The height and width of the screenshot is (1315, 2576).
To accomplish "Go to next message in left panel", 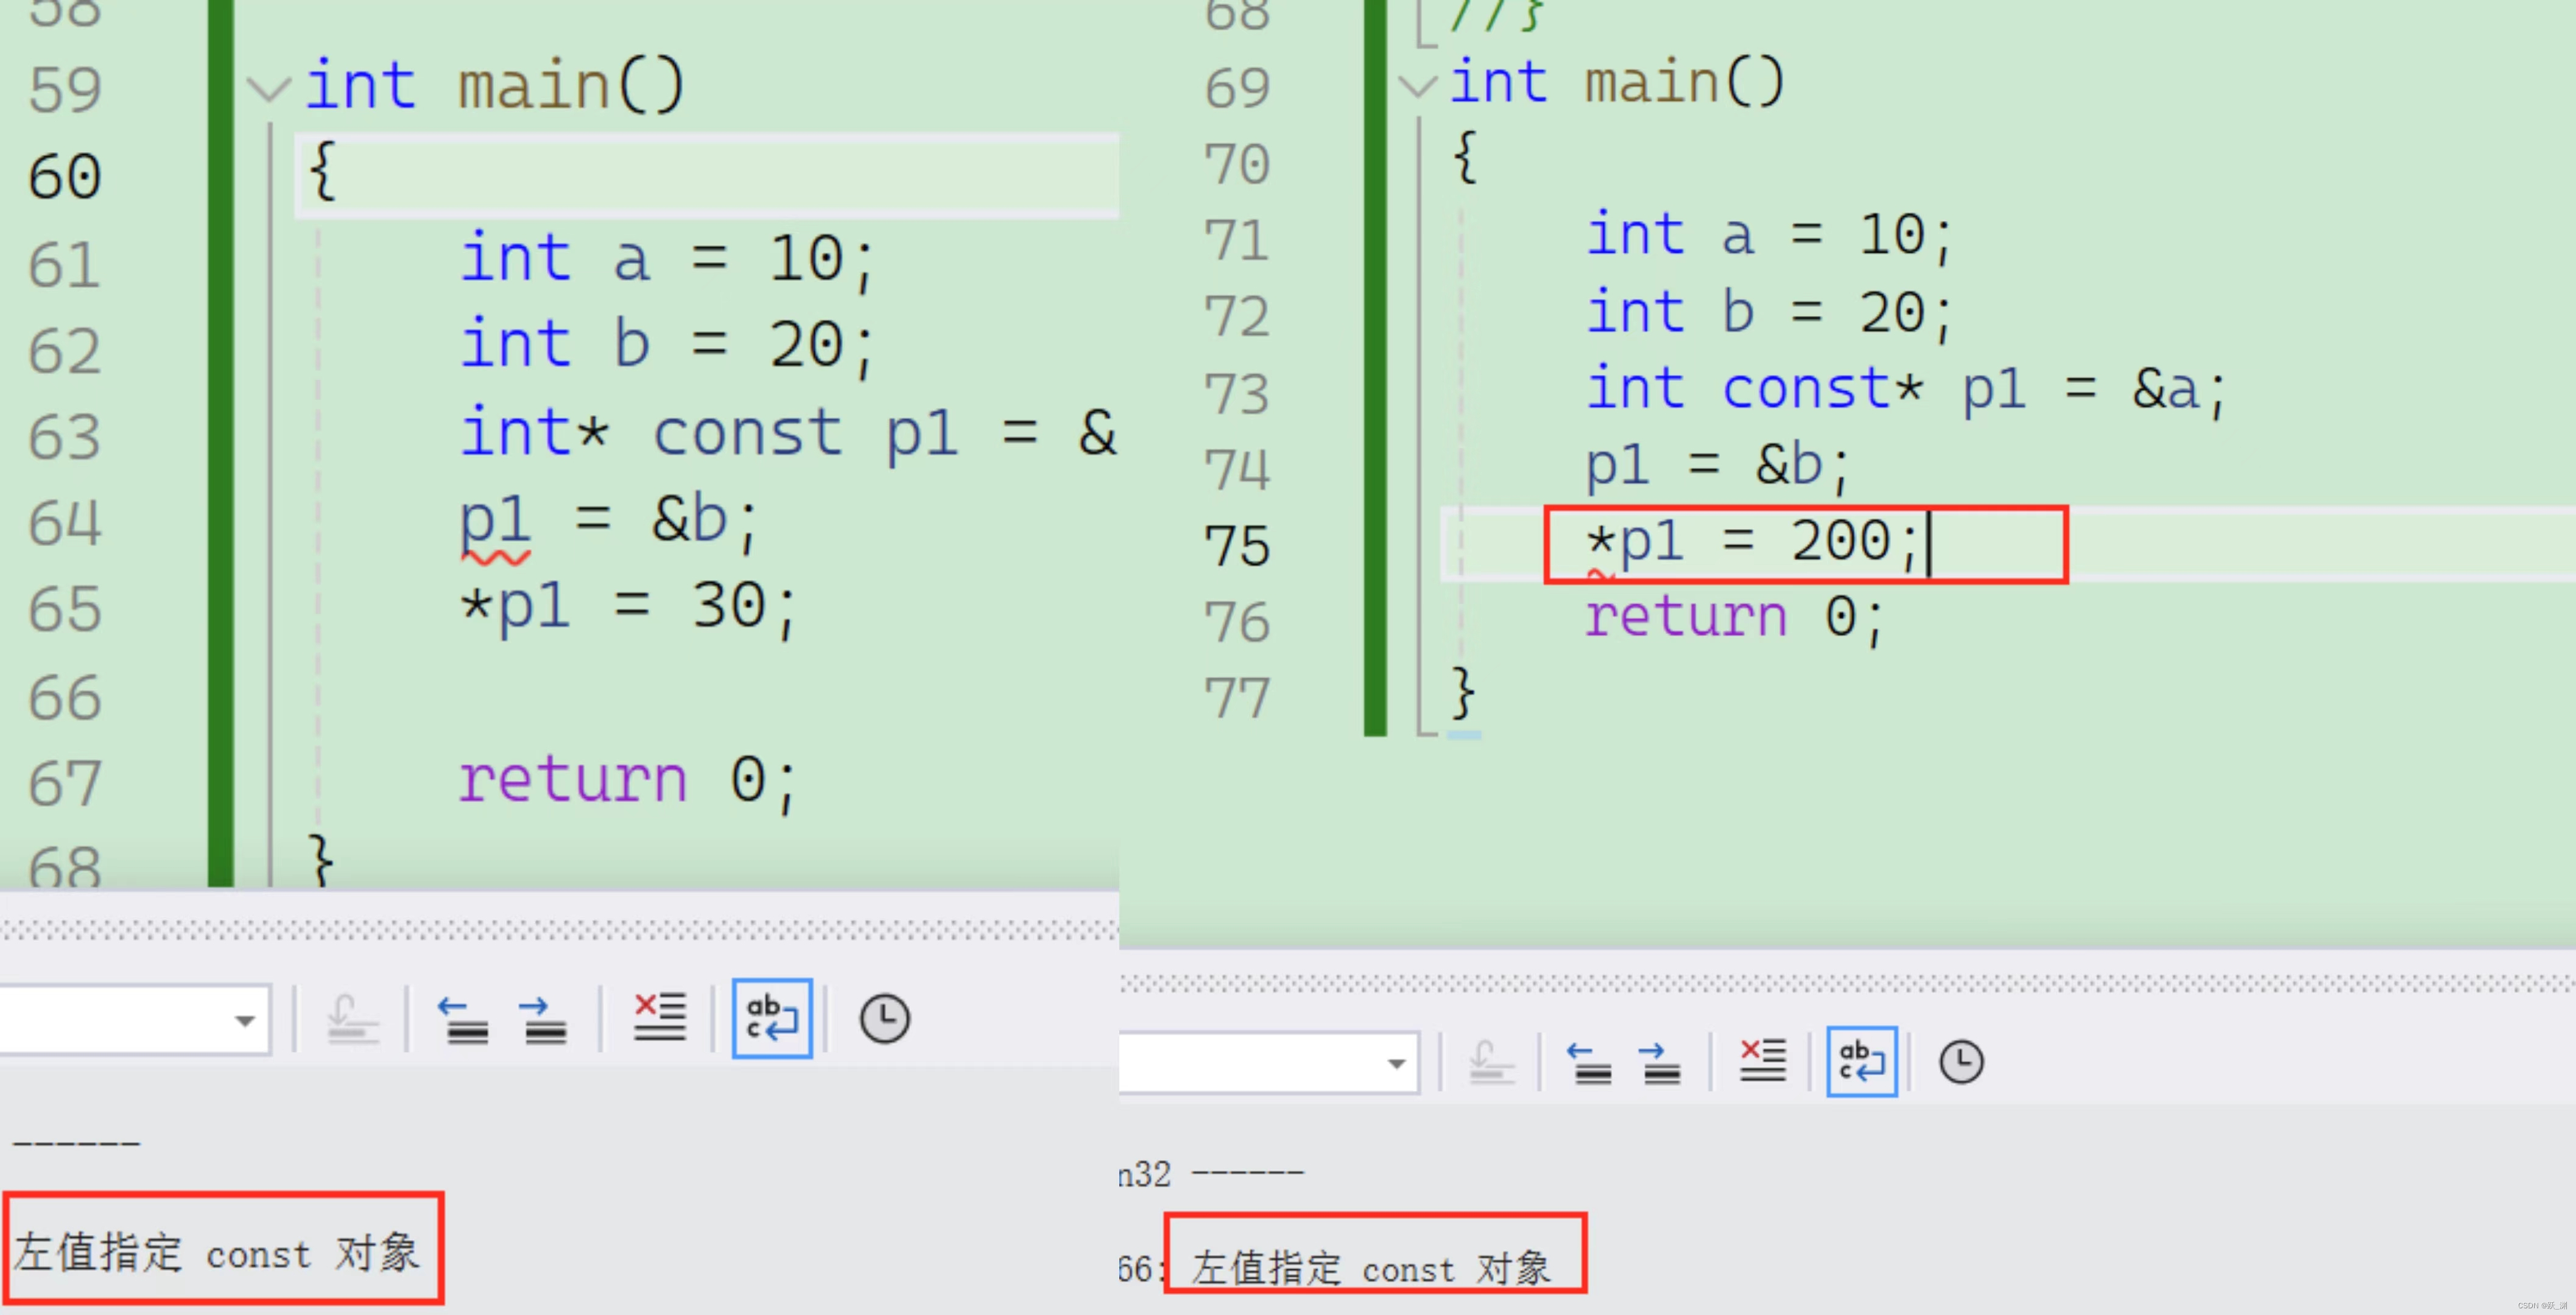I will tap(544, 1020).
